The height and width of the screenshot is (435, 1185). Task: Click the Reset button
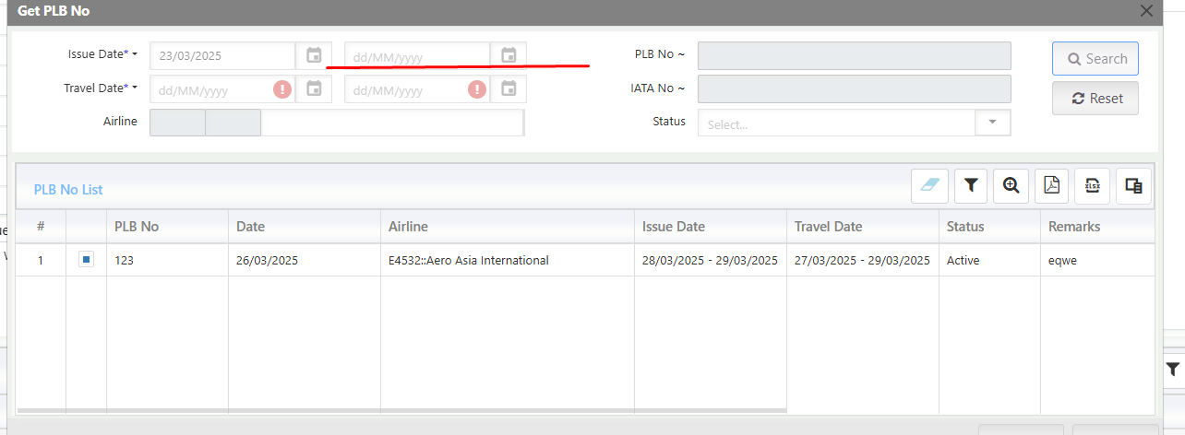(x=1095, y=98)
